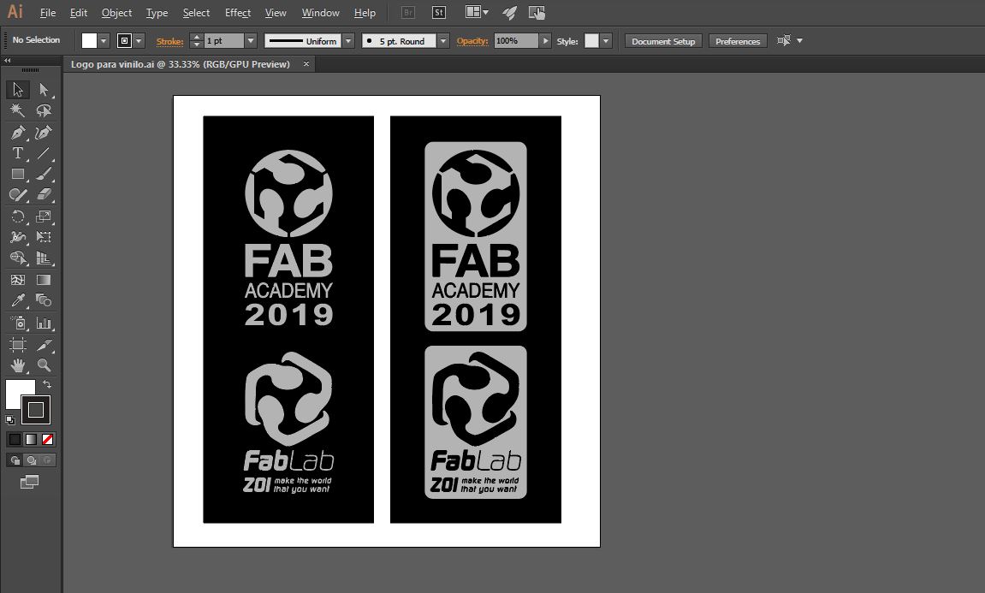Select the Hand tool
985x593 pixels.
[18, 365]
